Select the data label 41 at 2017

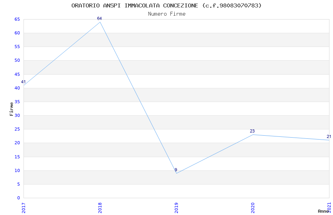(24, 82)
